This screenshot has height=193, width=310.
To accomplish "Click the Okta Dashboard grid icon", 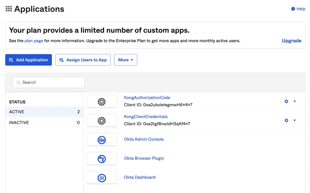I will (x=102, y=178).
